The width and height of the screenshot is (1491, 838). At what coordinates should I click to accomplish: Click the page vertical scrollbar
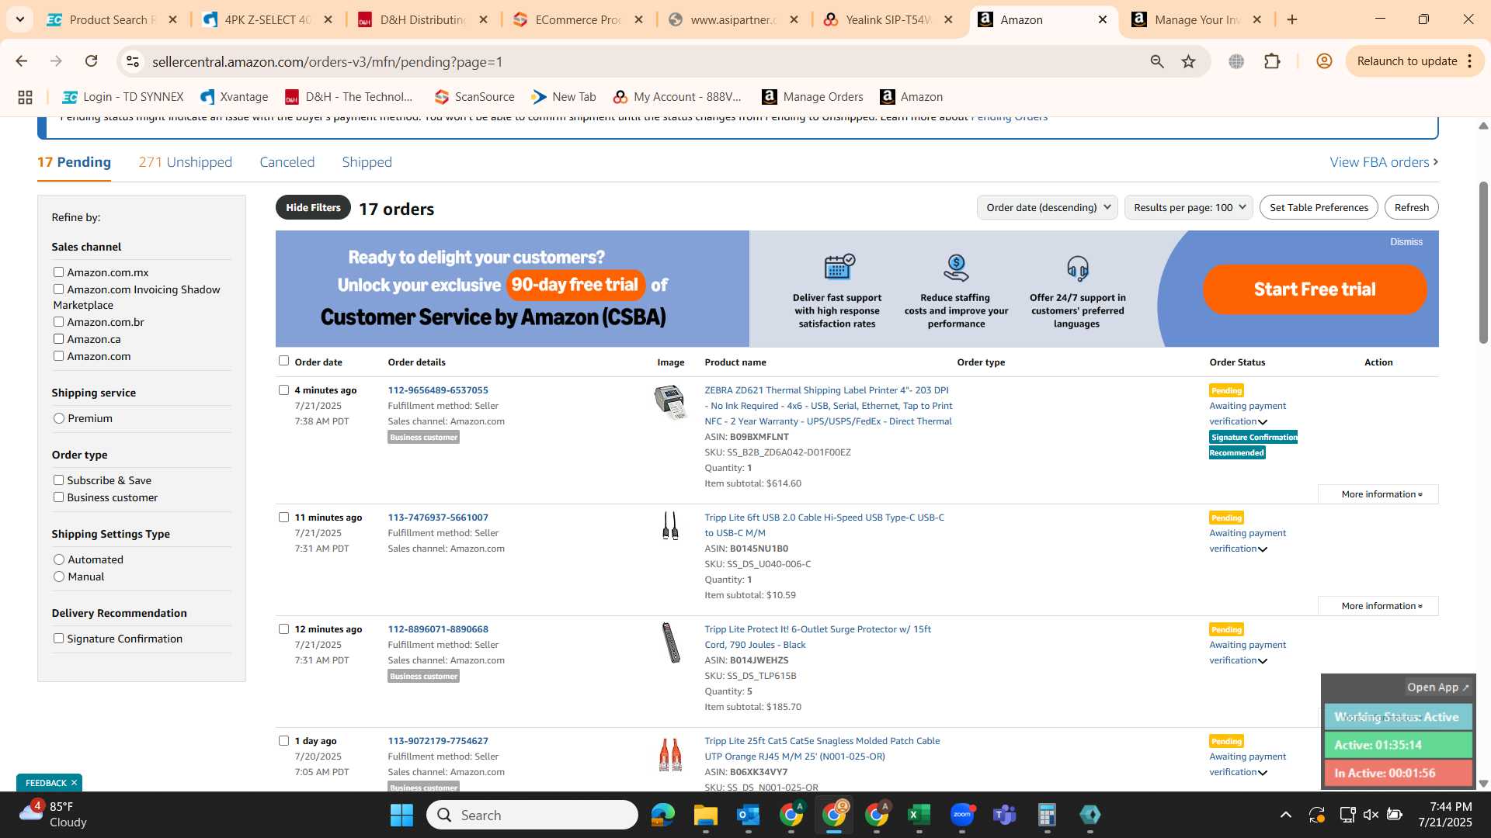coord(1483,264)
